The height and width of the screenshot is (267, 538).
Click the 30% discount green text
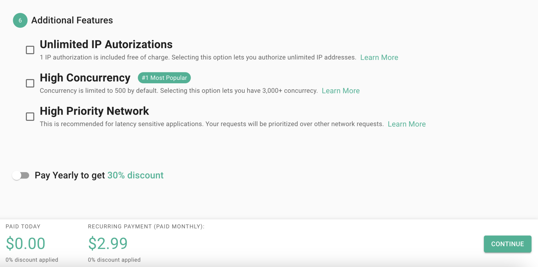(135, 175)
